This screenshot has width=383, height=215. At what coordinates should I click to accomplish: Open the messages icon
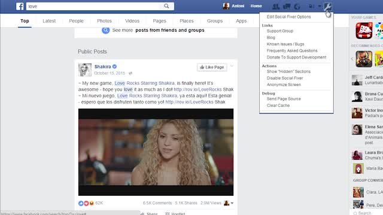[x=287, y=7]
